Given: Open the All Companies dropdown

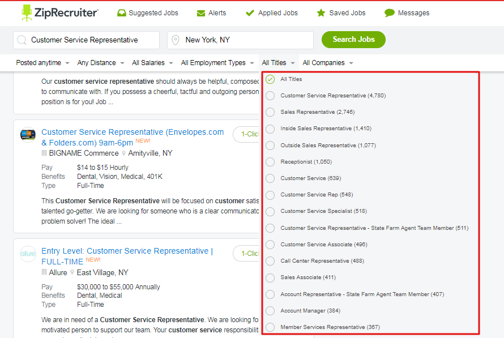Looking at the screenshot, I should [x=323, y=62].
